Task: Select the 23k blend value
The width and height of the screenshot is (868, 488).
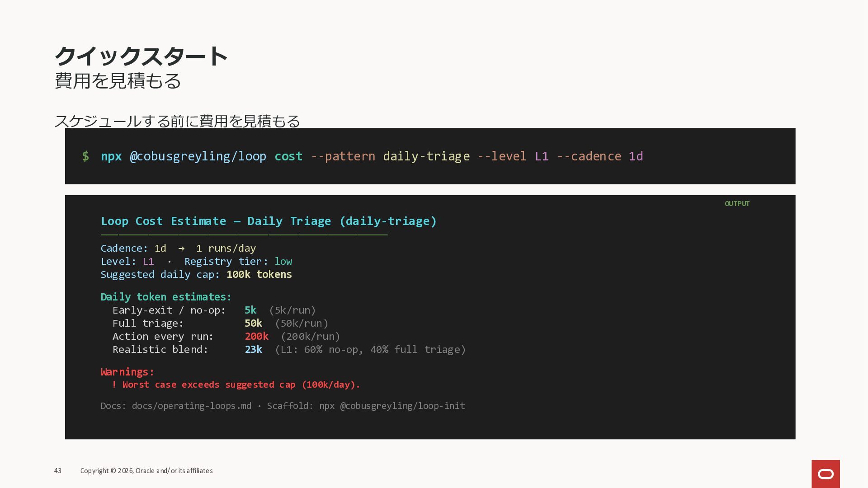Action: [253, 349]
